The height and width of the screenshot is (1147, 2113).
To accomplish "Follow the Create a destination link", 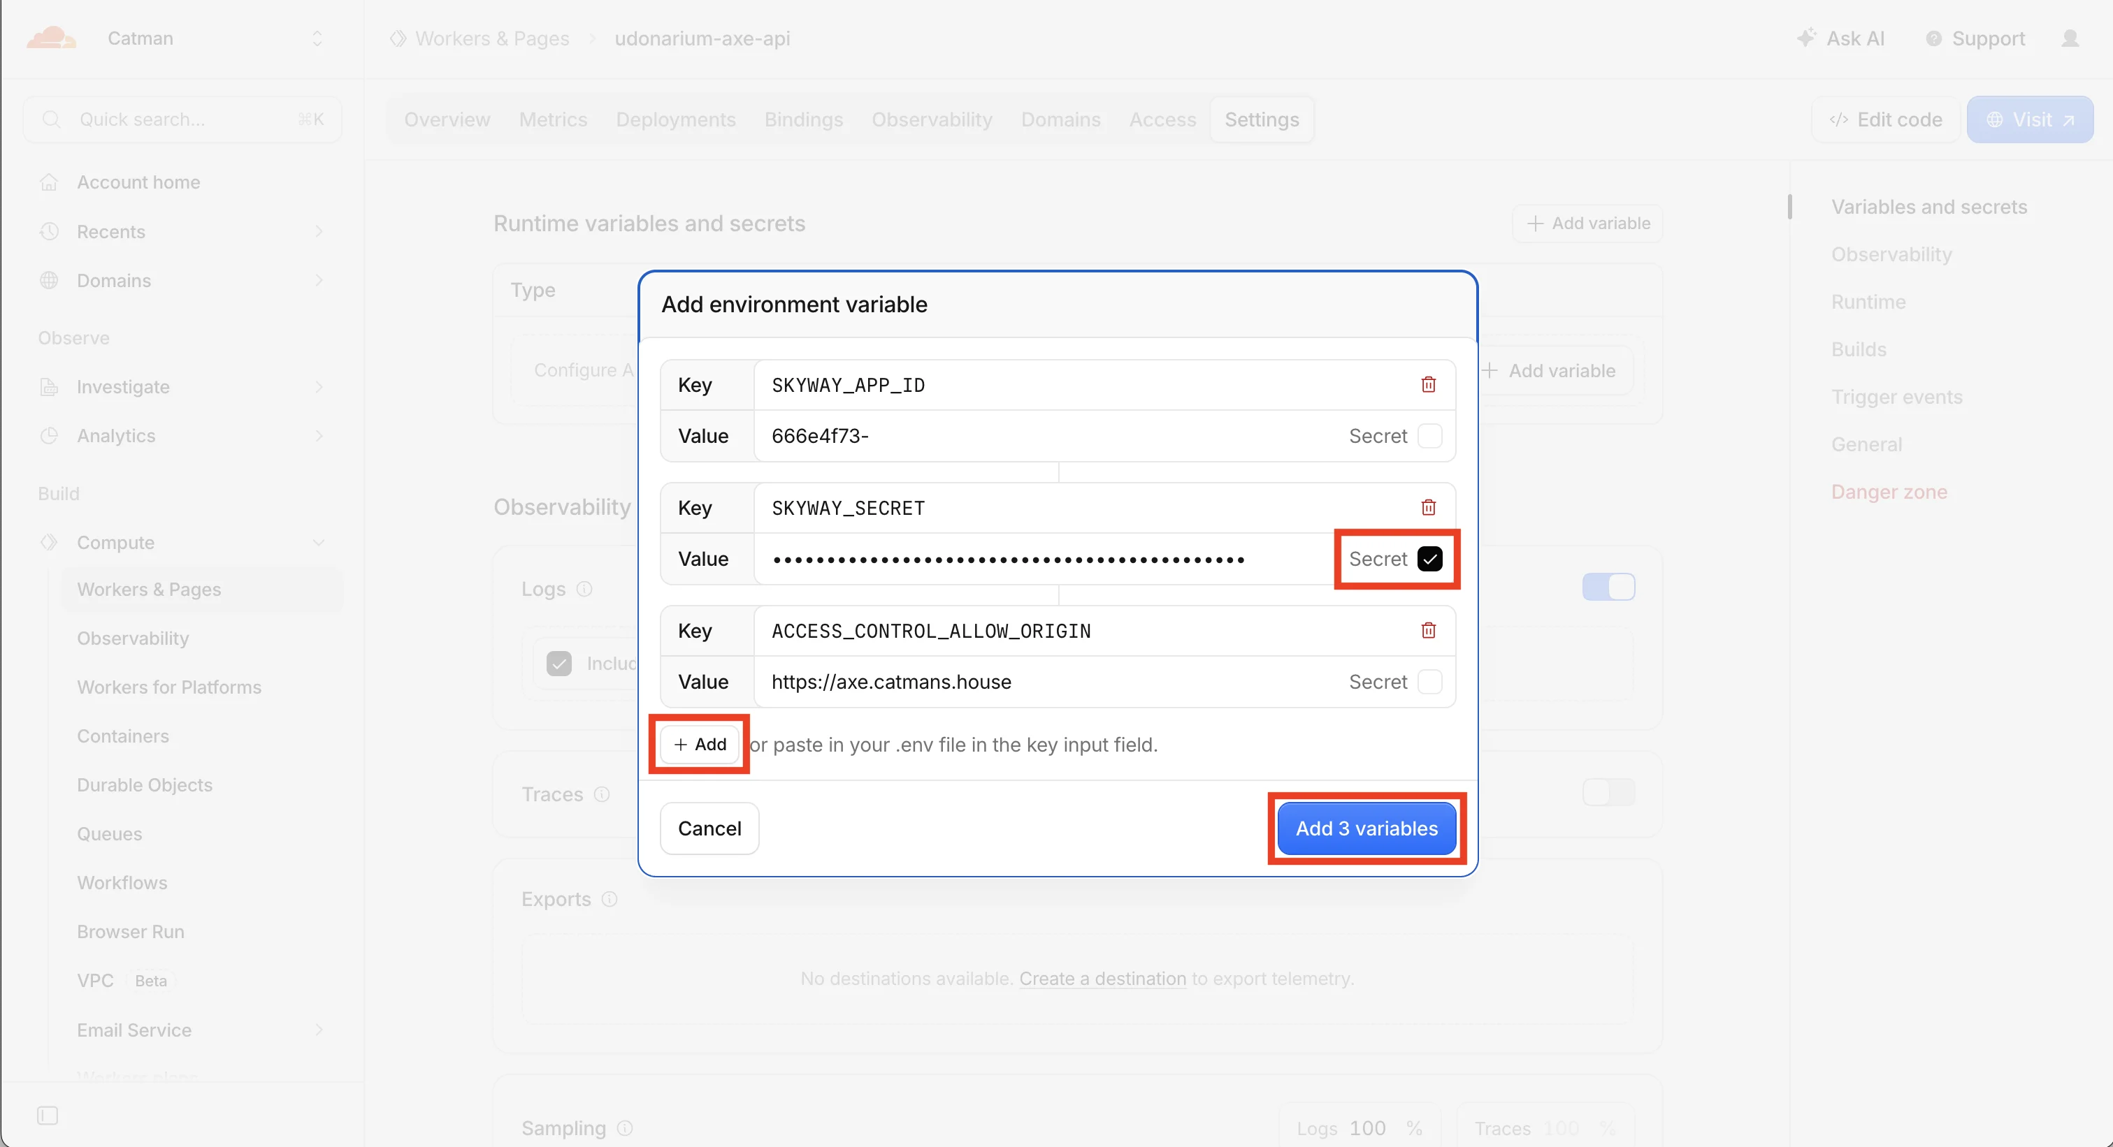I will (x=1102, y=979).
